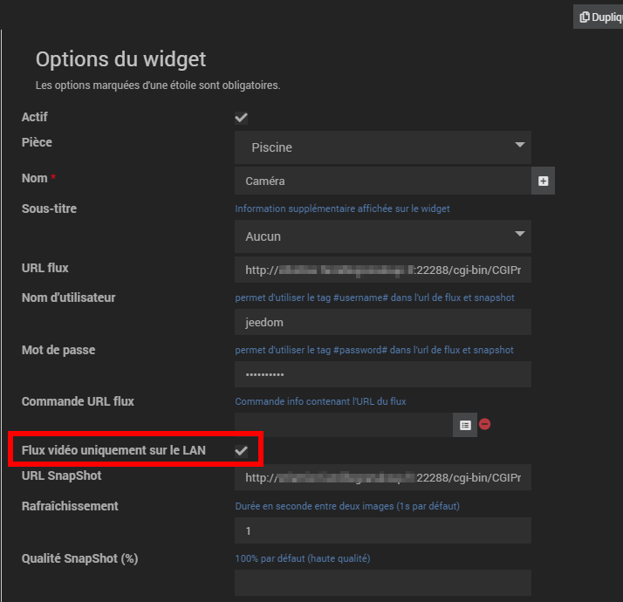
Task: Click the red remove icon beside command field
Action: [485, 424]
